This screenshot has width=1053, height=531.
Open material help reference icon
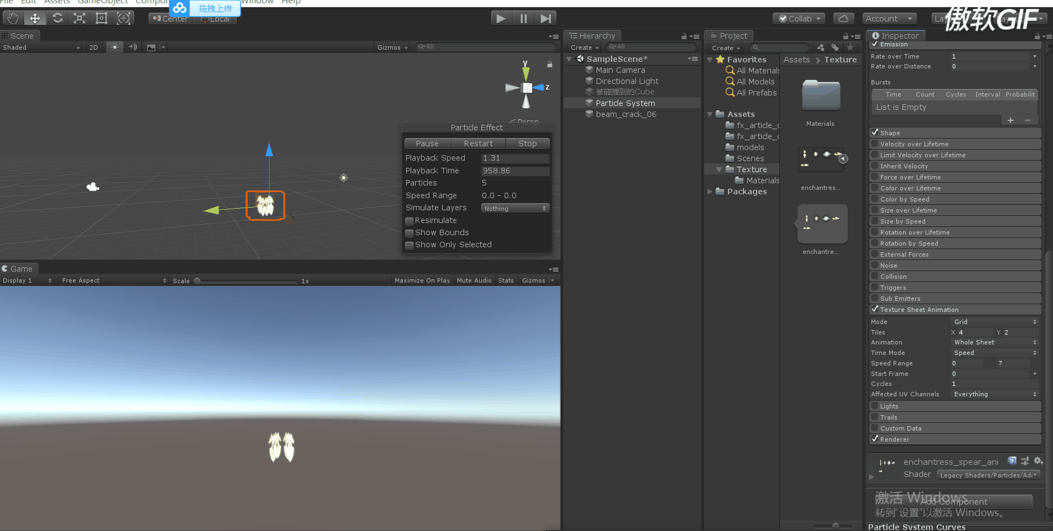coord(1012,461)
